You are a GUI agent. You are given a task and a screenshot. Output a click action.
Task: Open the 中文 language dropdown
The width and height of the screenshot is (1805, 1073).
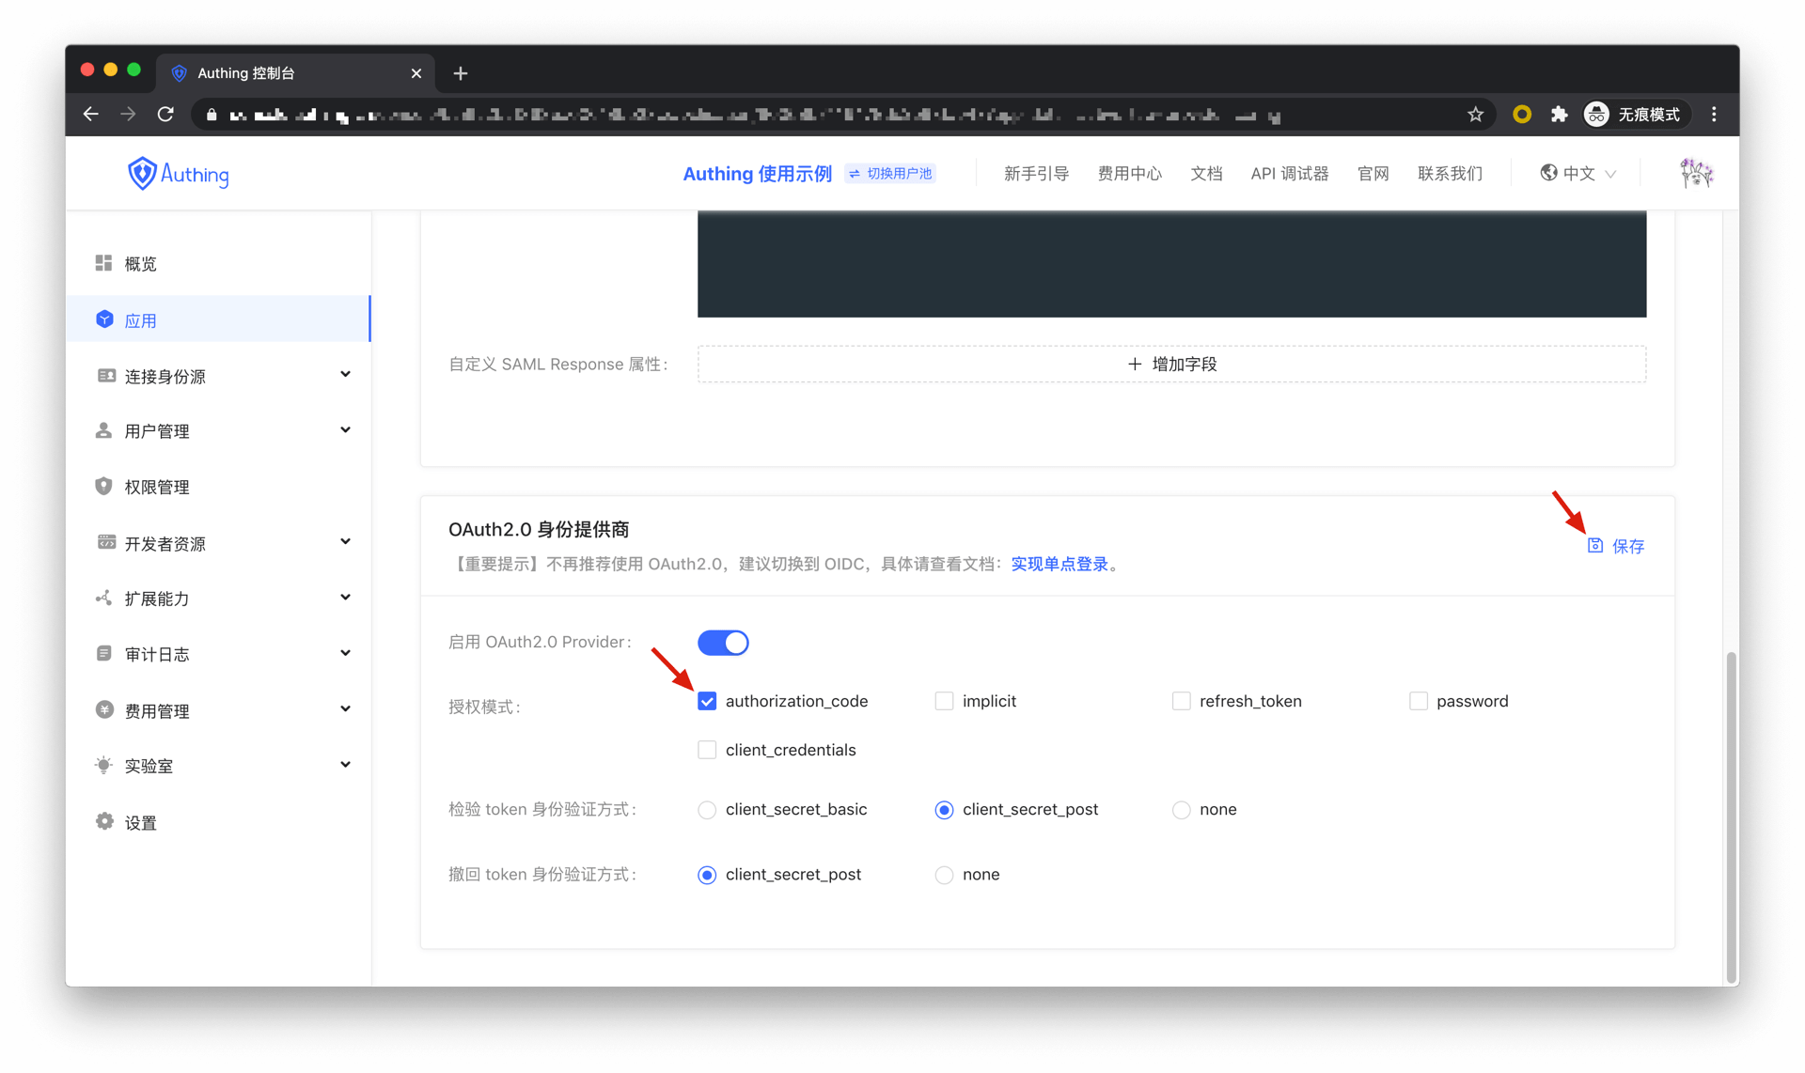point(1577,173)
